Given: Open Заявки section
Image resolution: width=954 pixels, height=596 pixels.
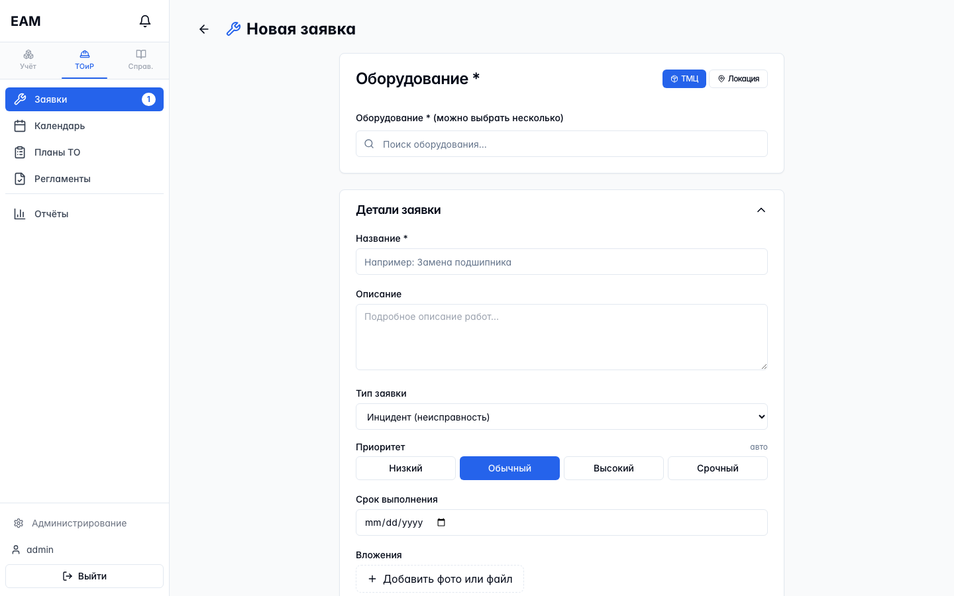Looking at the screenshot, I should 84,99.
